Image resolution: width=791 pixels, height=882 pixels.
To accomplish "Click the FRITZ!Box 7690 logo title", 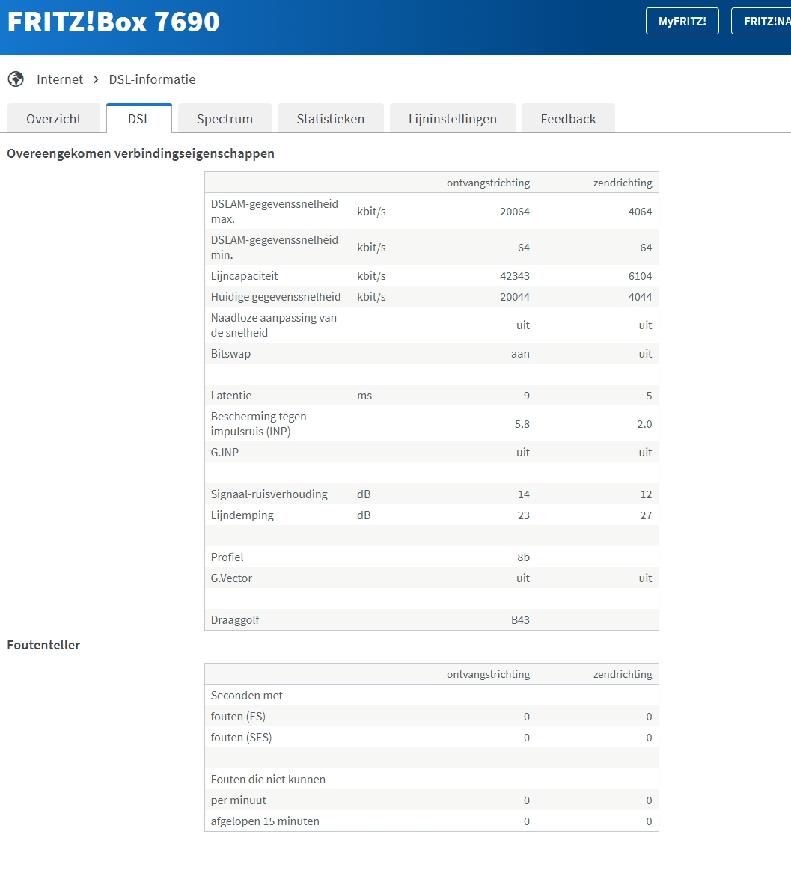I will (113, 22).
